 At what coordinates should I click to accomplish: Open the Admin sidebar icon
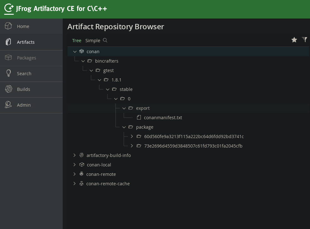8,105
